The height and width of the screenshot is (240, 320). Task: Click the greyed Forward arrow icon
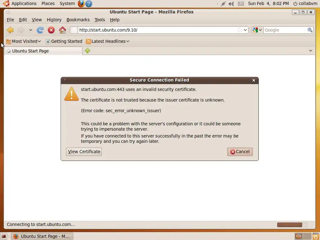(21, 30)
